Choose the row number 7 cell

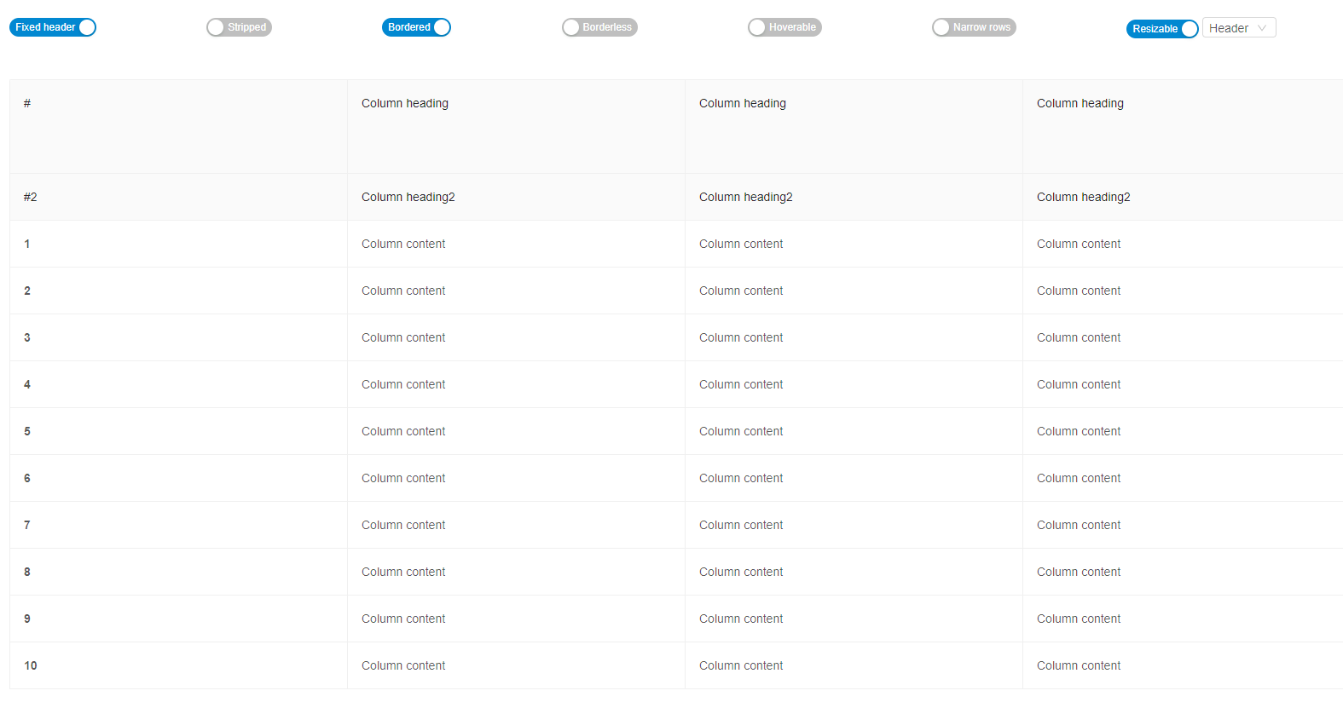pos(178,525)
